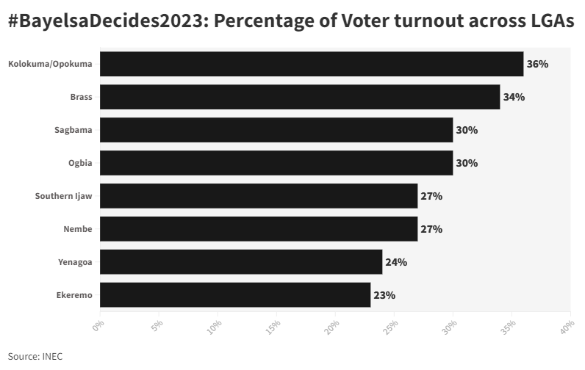Click the 23% value label

click(384, 295)
